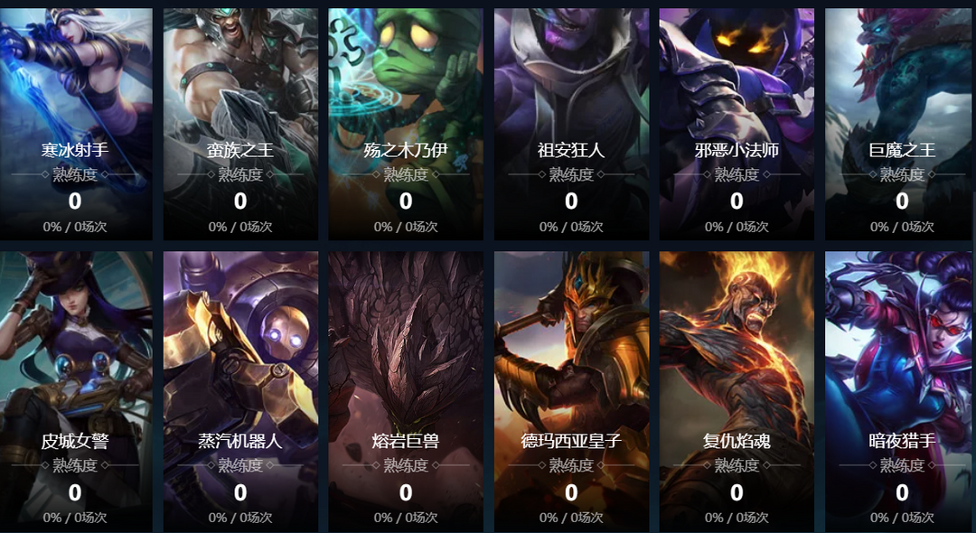The height and width of the screenshot is (533, 976).
Task: Click the 熔岩巨兽 champion portrait
Action: [406, 392]
